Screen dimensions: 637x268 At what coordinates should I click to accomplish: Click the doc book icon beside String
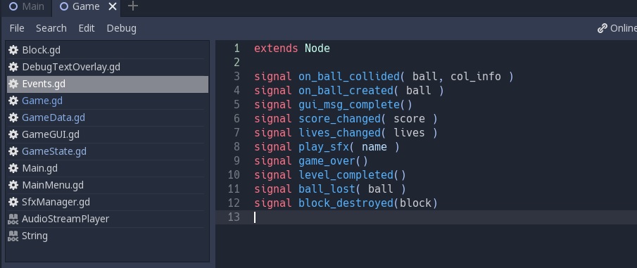tap(13, 236)
